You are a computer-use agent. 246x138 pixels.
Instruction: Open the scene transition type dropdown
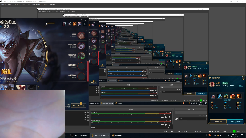(191, 113)
